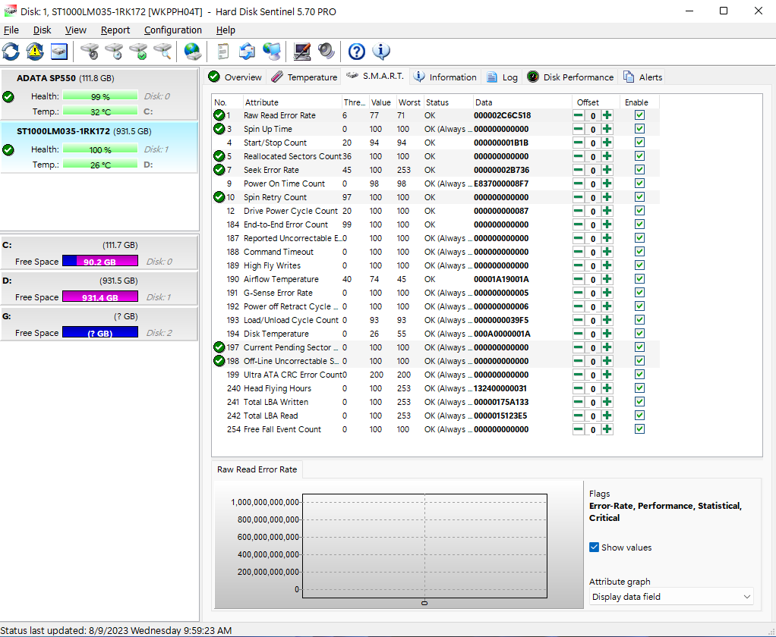The width and height of the screenshot is (776, 637).
Task: Click the disk icon with speaker (acoustic)
Action: (x=90, y=52)
